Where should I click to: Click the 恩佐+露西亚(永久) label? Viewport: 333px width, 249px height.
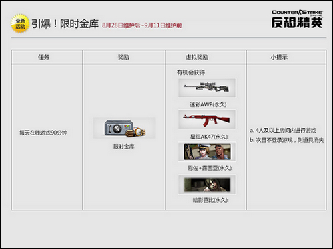tap(210, 168)
